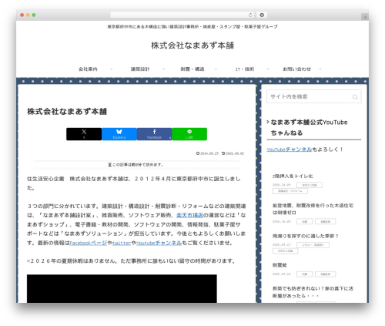This screenshot has height=326, width=385.
Task: Expand the 建築設計 menu caret
Action: pyautogui.click(x=163, y=69)
